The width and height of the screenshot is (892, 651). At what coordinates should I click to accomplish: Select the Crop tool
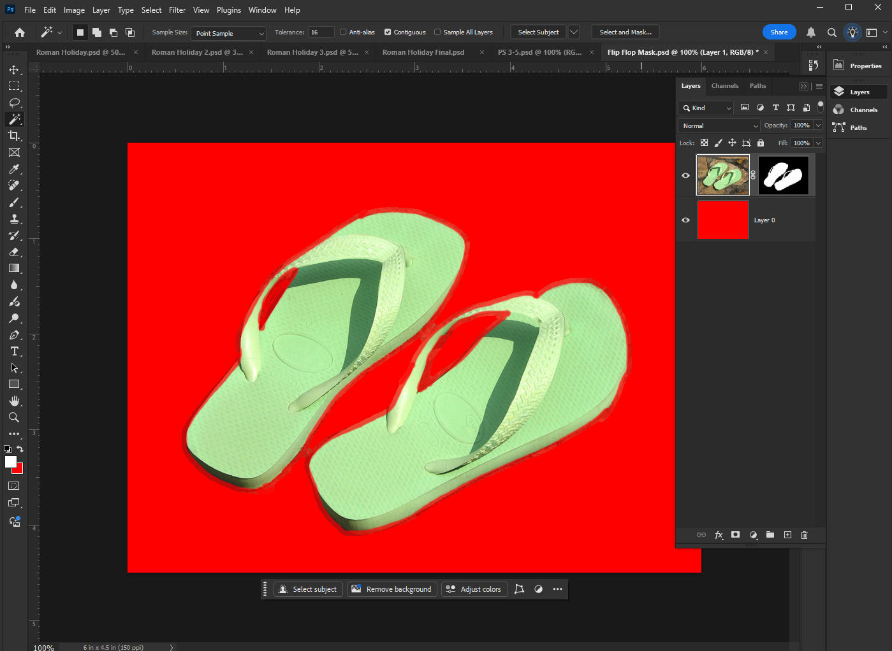14,136
